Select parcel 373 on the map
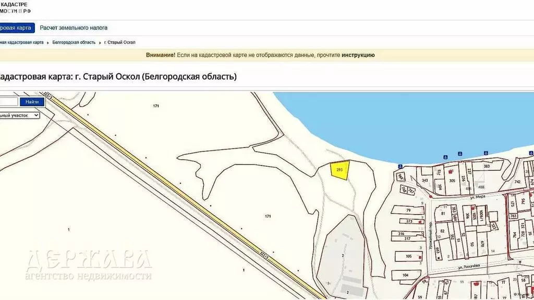 pos(409,221)
